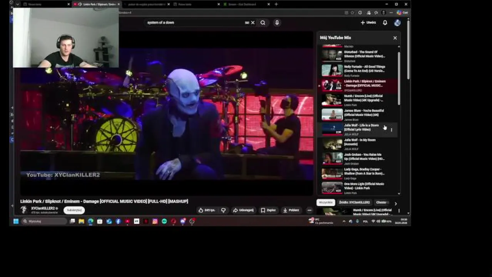
Task: Open Instagram icon in taskbar
Action: pyautogui.click(x=155, y=221)
